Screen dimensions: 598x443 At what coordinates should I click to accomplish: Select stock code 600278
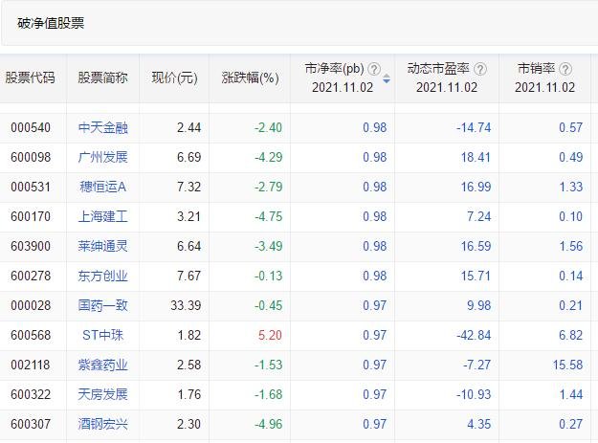coord(31,276)
